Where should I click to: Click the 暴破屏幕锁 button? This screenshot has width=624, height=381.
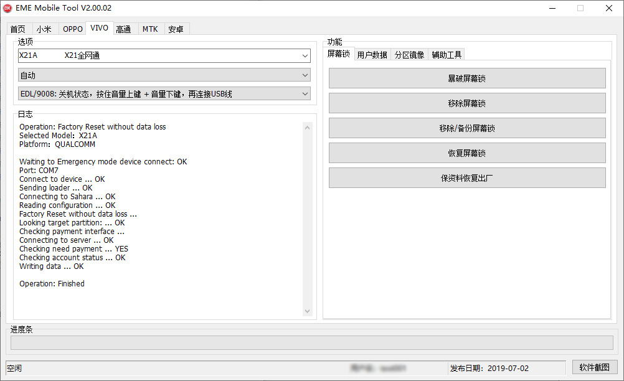[466, 78]
